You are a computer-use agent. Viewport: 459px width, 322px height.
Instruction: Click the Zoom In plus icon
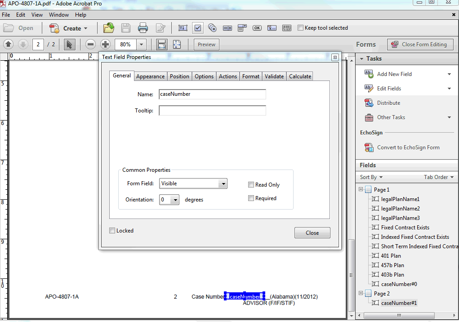105,45
